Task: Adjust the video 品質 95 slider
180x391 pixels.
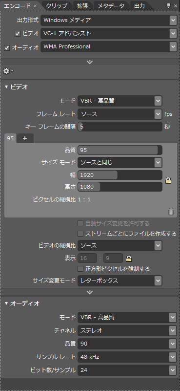Action: click(120, 150)
